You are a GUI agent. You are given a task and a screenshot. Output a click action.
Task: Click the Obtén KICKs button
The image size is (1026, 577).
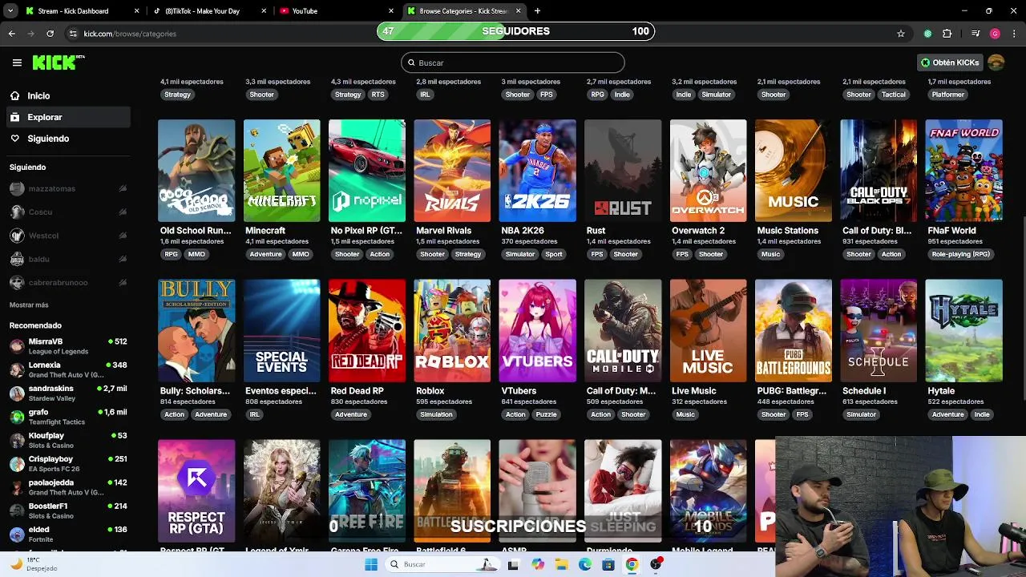click(x=950, y=63)
